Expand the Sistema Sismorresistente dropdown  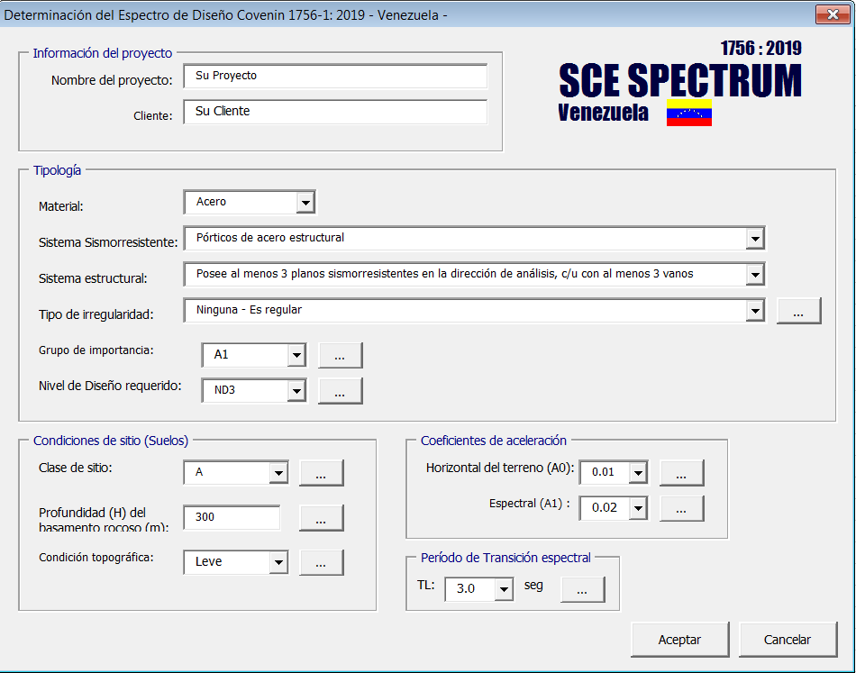(755, 239)
